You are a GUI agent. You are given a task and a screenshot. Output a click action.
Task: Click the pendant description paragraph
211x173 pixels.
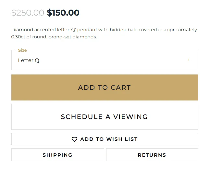tap(104, 33)
